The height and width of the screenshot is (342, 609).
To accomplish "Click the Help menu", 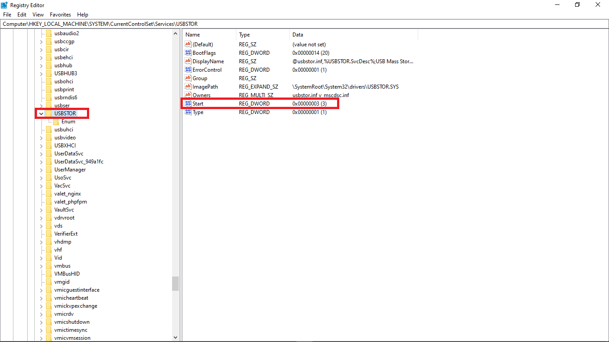I will tap(82, 14).
